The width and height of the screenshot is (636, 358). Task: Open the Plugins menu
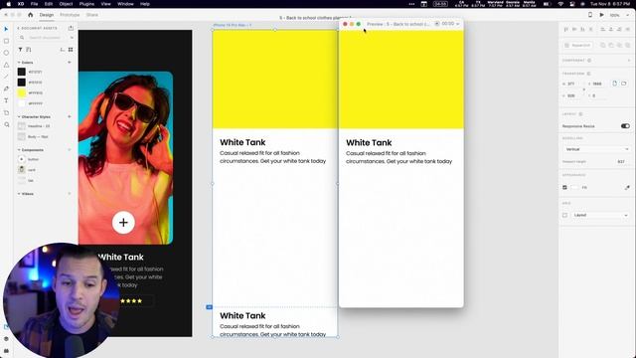tap(86, 4)
